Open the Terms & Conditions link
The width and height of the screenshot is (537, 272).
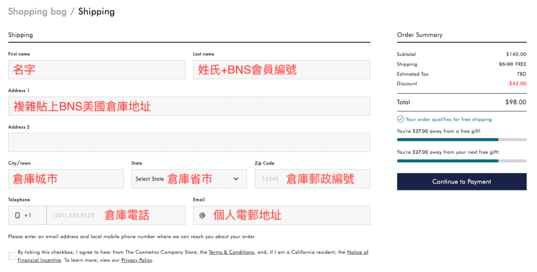click(x=231, y=252)
